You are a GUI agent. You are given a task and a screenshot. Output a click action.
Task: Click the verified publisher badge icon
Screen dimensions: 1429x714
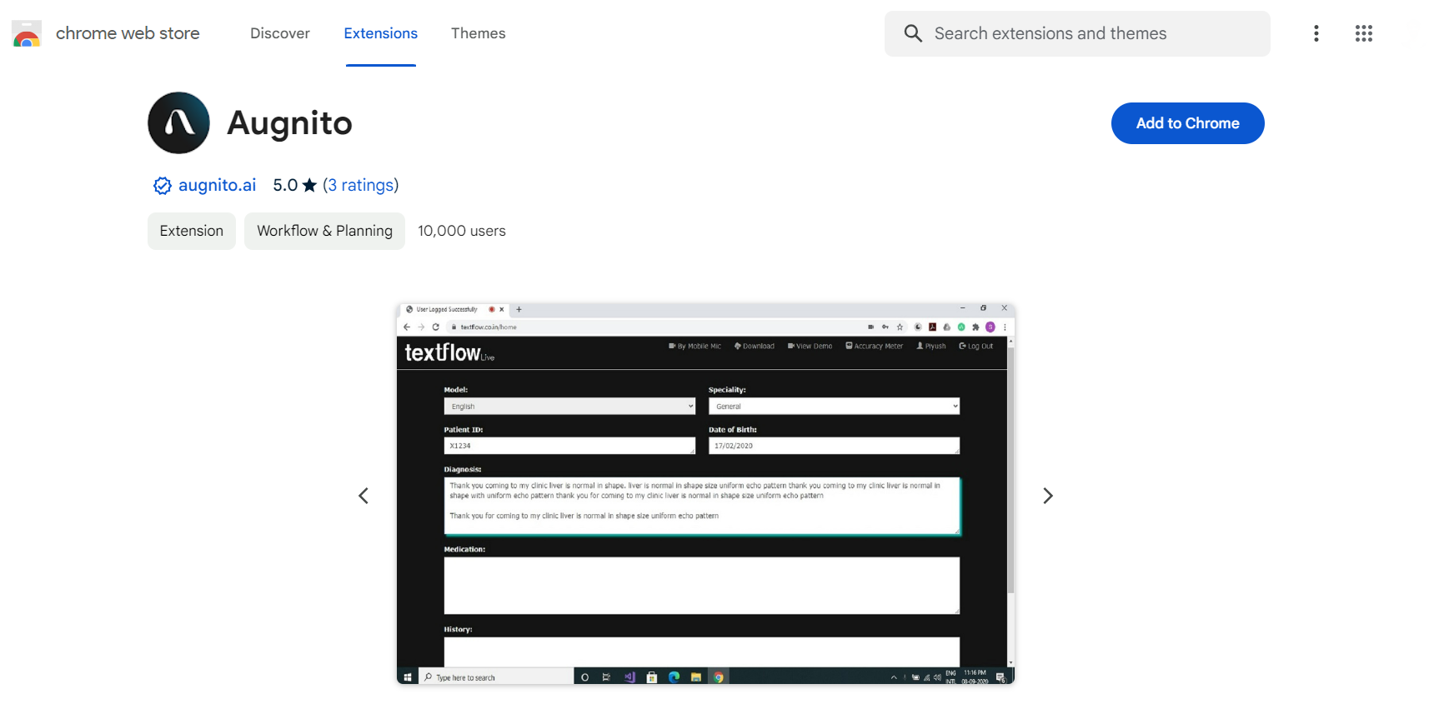coord(163,186)
